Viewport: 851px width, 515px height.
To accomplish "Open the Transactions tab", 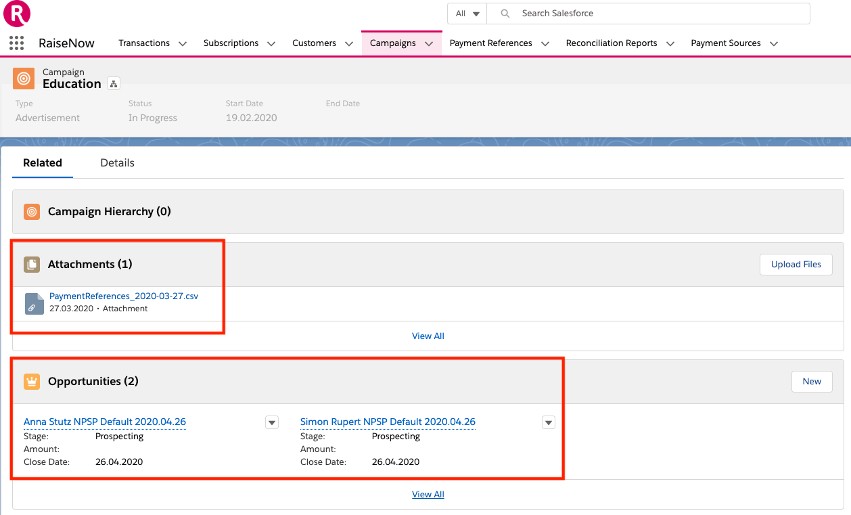I will tap(144, 43).
